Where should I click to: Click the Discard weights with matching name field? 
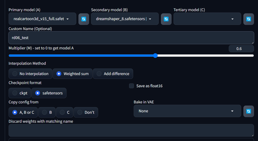tap(131, 130)
